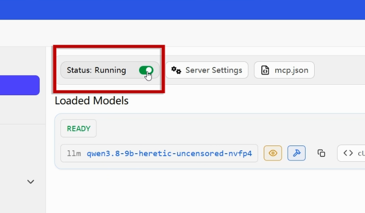Expand the chevron arrow in left sidebar
The image size is (365, 213).
coord(31,181)
